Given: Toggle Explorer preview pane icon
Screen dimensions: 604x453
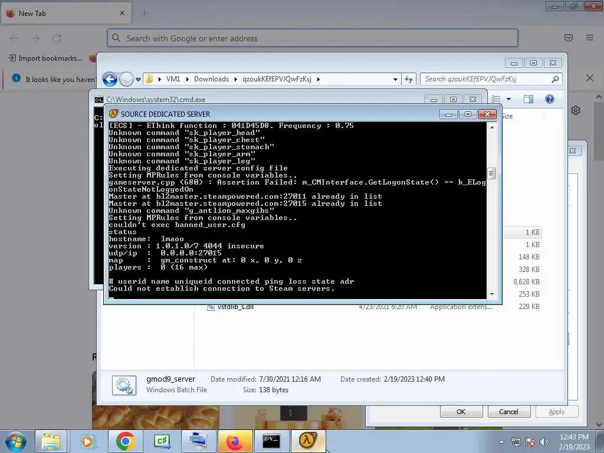Looking at the screenshot, I should pyautogui.click(x=528, y=99).
